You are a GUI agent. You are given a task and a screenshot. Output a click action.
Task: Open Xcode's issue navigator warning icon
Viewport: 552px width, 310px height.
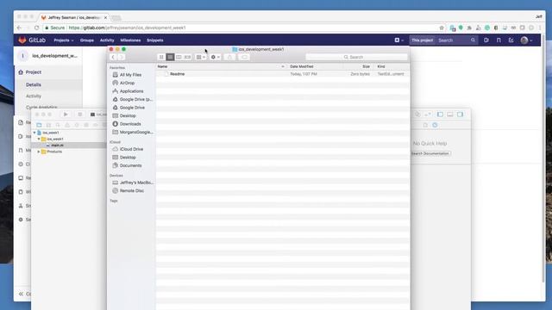pyautogui.click(x=67, y=125)
